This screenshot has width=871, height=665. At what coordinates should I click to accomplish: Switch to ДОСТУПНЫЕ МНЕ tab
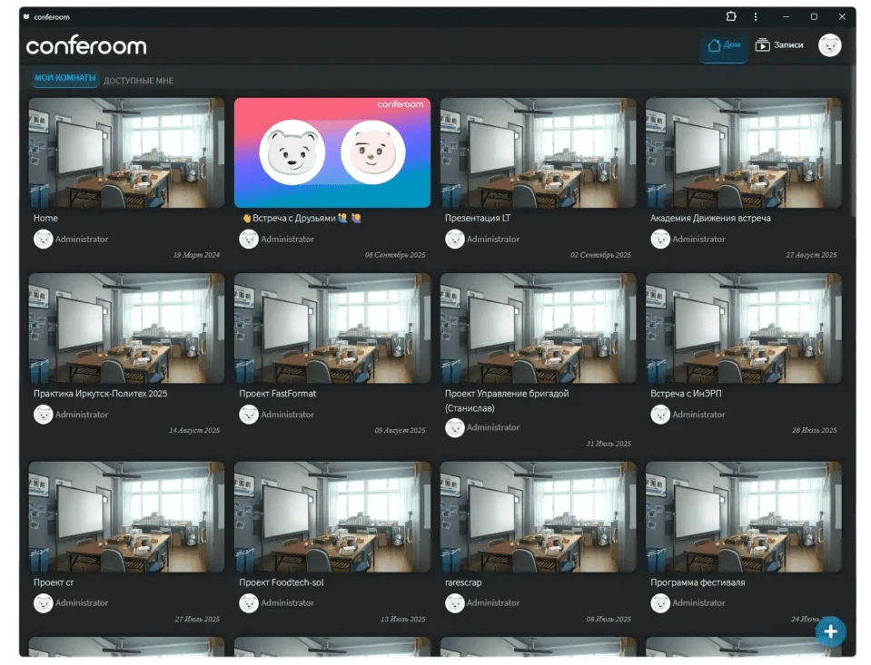138,81
